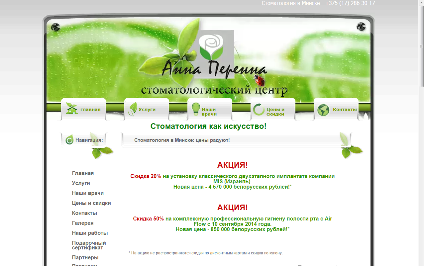Image resolution: width=424 pixels, height=266 pixels.
Task: Click the first red АКЦИЯ! heading
Action: click(x=232, y=165)
